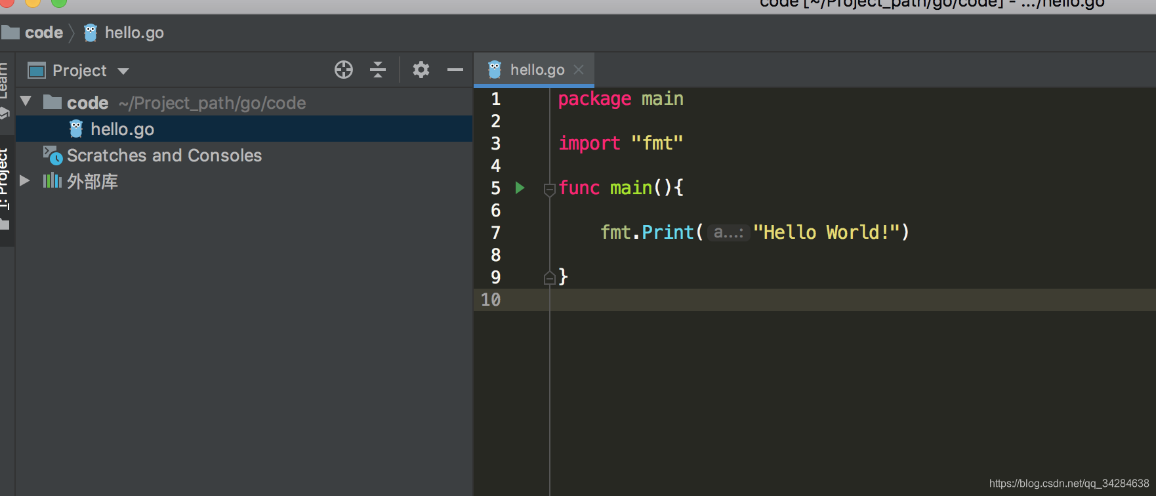Close the hello.go editor tab
The image size is (1156, 496).
[x=579, y=70]
